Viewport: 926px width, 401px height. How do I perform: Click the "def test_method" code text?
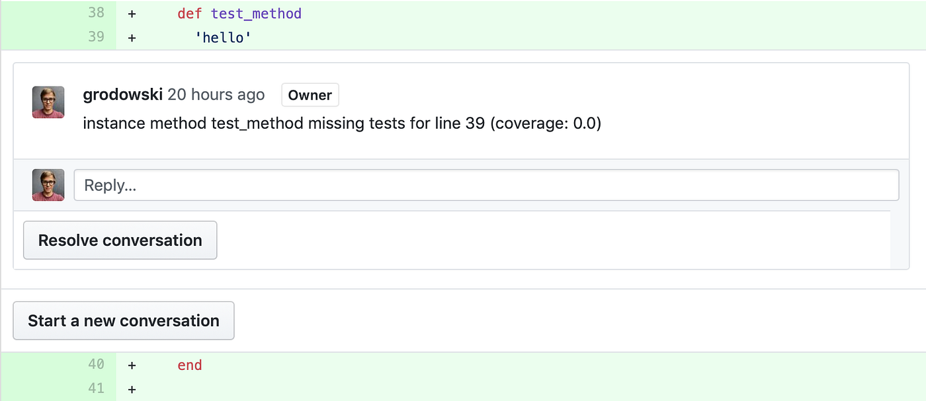239,13
